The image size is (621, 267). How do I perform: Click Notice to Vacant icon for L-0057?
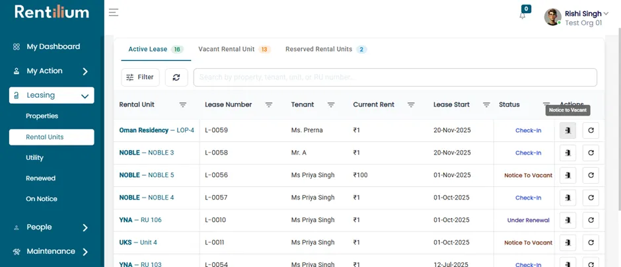(568, 198)
